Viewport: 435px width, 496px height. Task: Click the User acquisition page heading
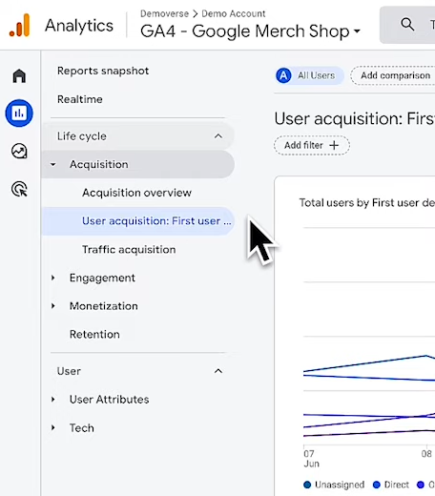[355, 119]
